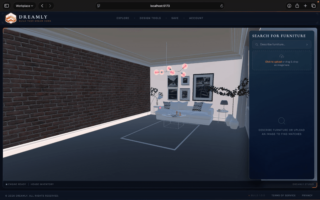The image size is (320, 200).
Task: Open the Explore menu item
Action: tap(123, 18)
